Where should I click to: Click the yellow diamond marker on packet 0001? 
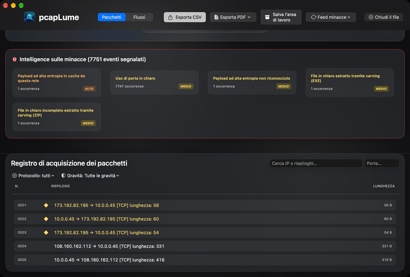point(46,205)
